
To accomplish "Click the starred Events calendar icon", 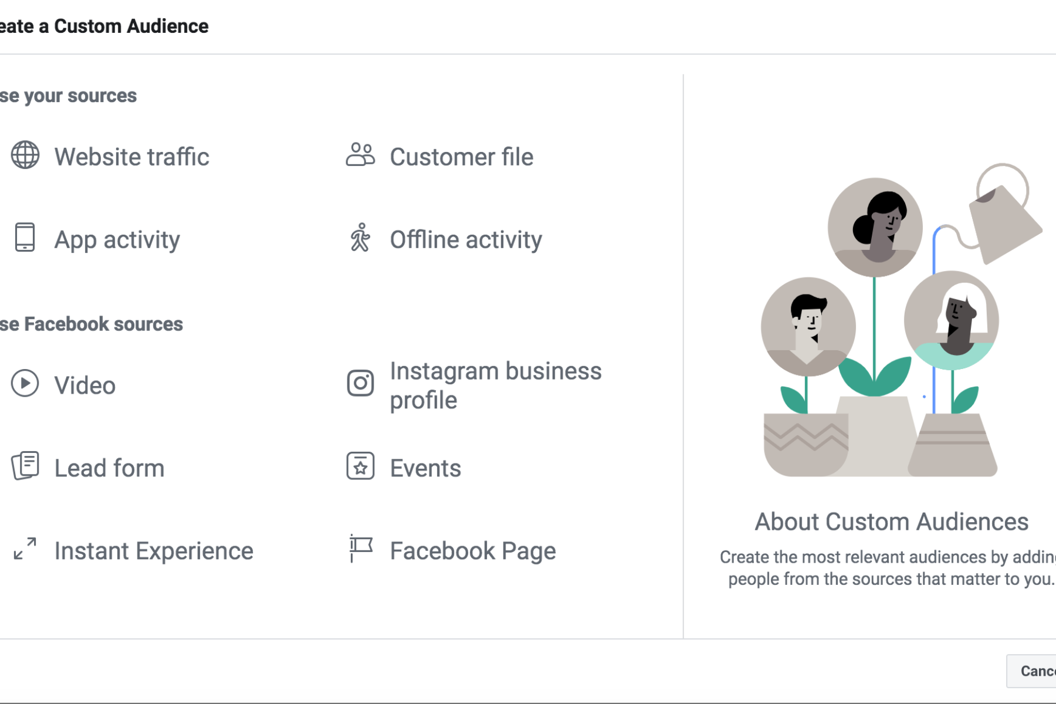I will (x=360, y=466).
